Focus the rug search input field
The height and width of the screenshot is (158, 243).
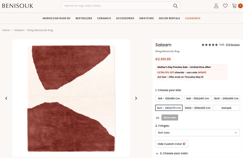[x=116, y=6]
